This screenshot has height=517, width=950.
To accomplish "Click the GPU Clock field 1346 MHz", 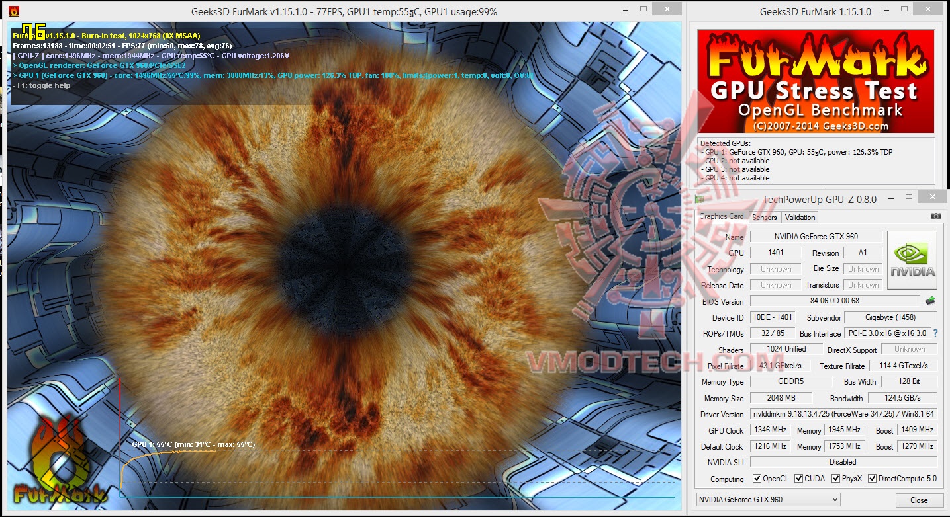I will click(x=770, y=430).
